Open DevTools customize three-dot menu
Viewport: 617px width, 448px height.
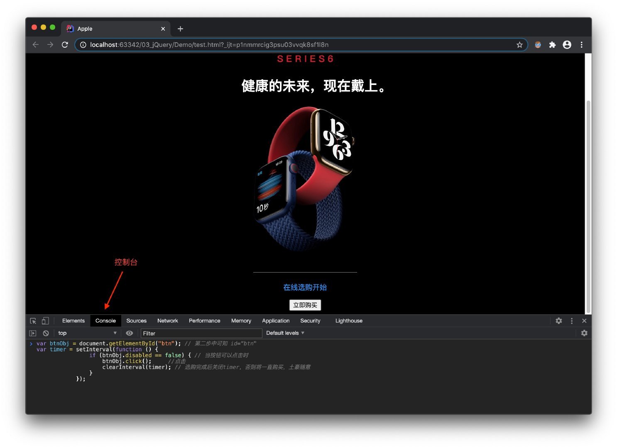[572, 321]
